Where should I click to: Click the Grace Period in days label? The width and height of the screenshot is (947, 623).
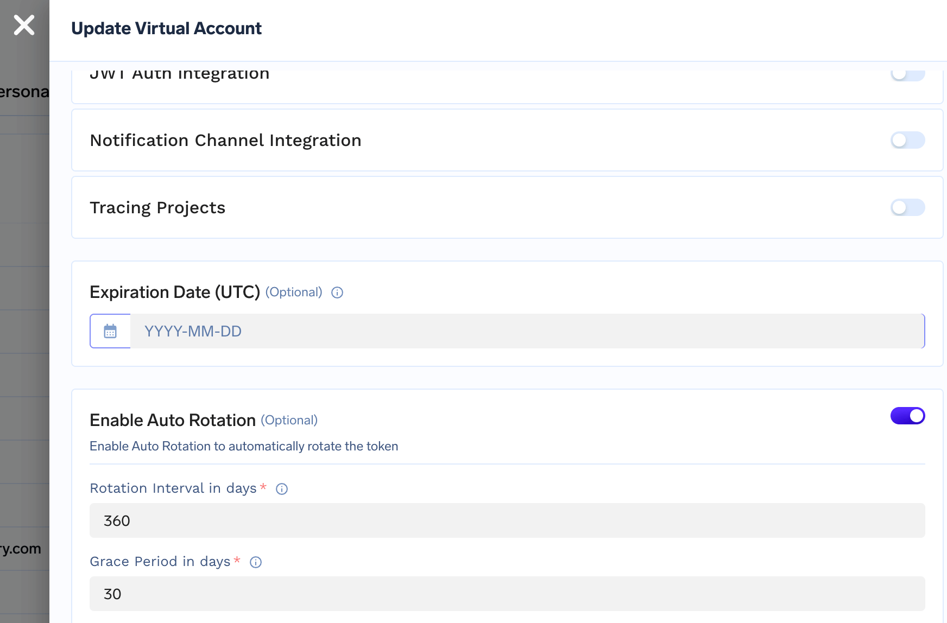click(160, 562)
